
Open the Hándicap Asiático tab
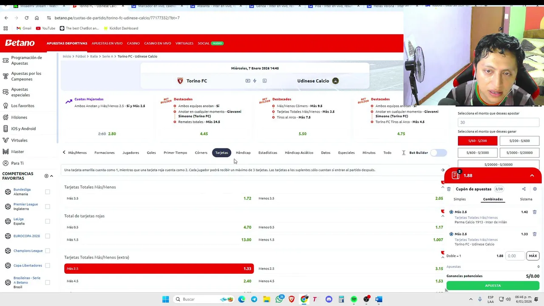[299, 153]
